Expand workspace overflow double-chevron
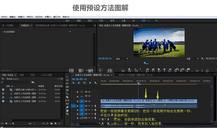The height and width of the screenshot is (128, 217). click(x=156, y=21)
